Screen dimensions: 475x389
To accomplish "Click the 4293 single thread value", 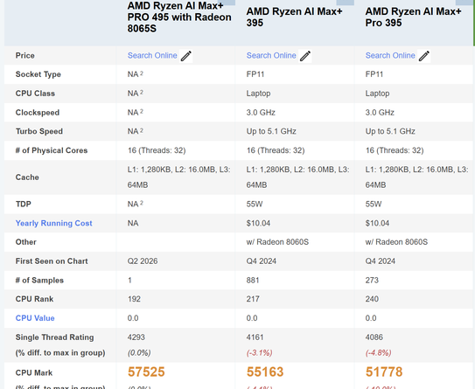I will (x=136, y=337).
